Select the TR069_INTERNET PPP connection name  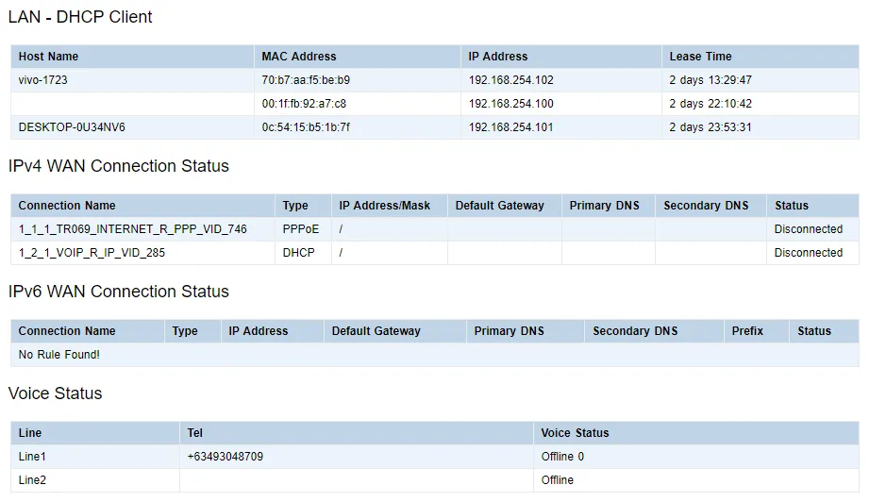point(132,229)
